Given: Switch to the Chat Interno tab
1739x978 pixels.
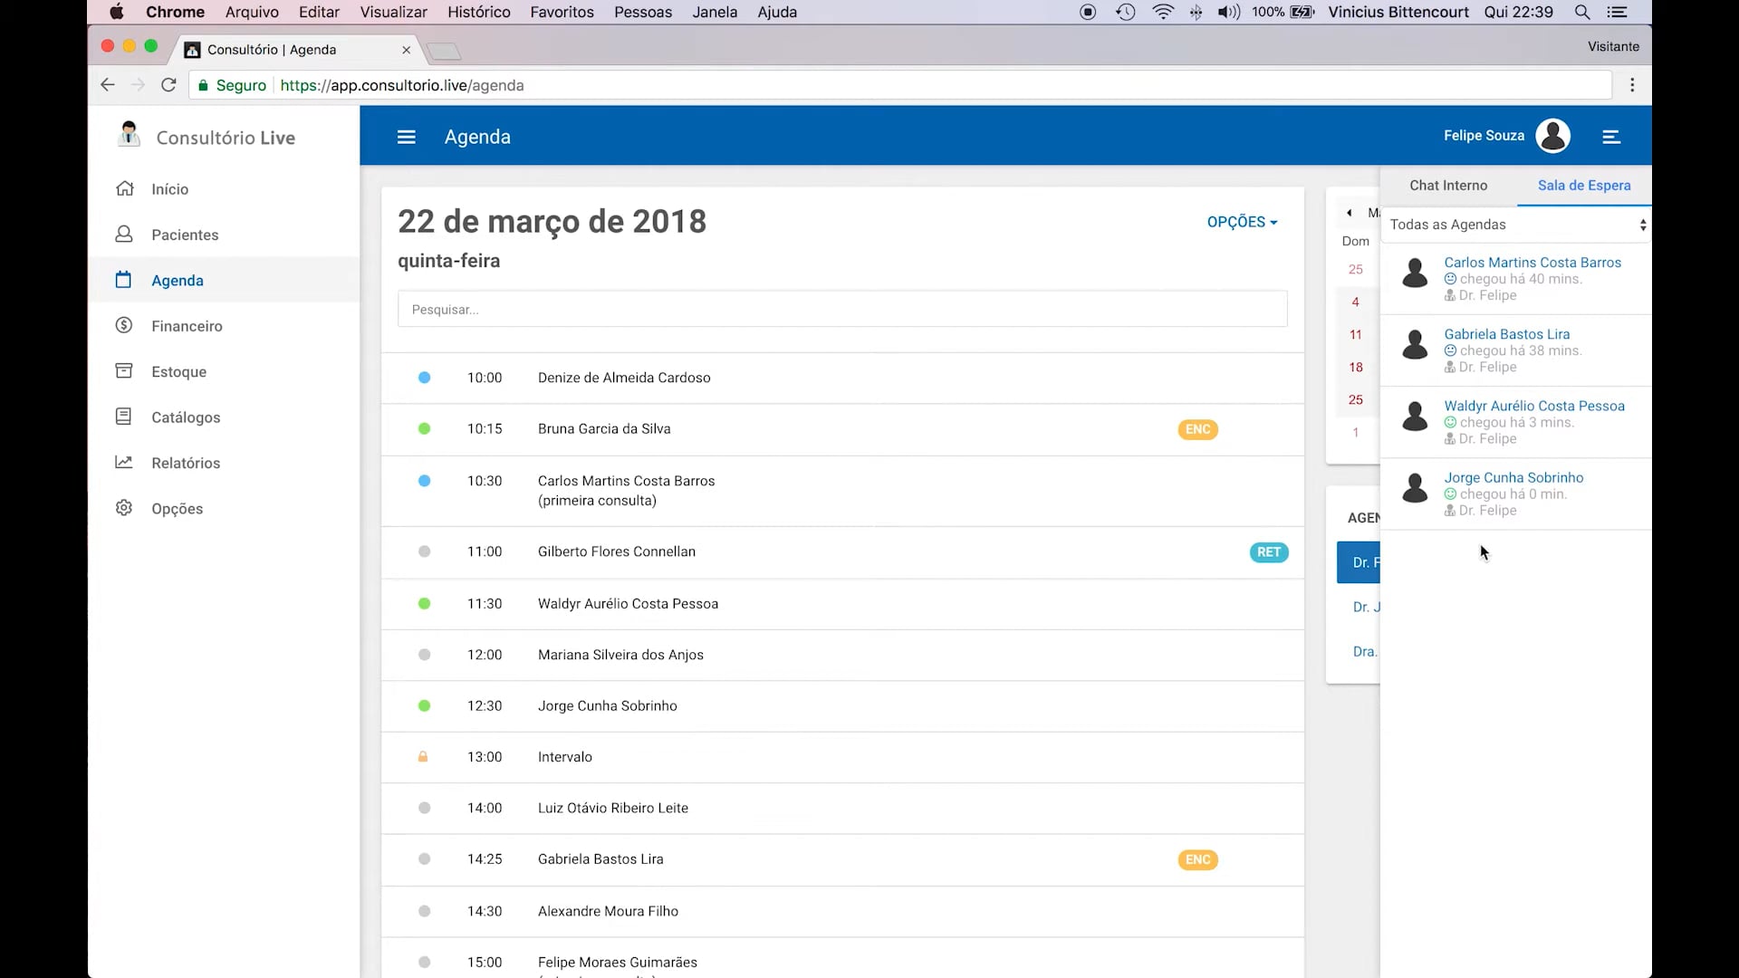Looking at the screenshot, I should coord(1448,186).
